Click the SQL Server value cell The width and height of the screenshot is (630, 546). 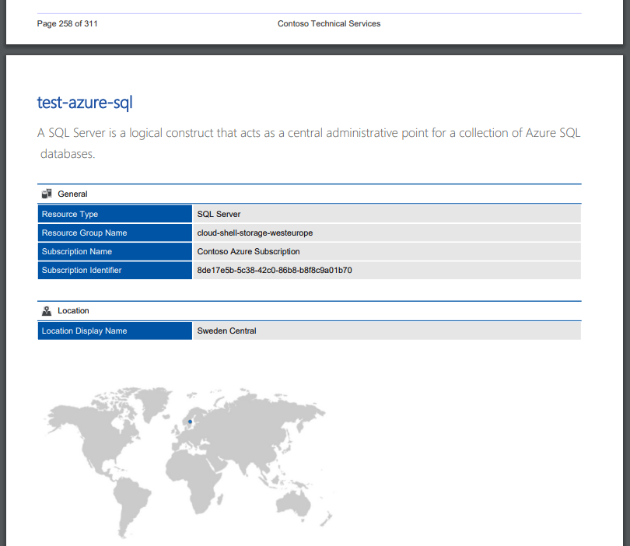pyautogui.click(x=387, y=214)
